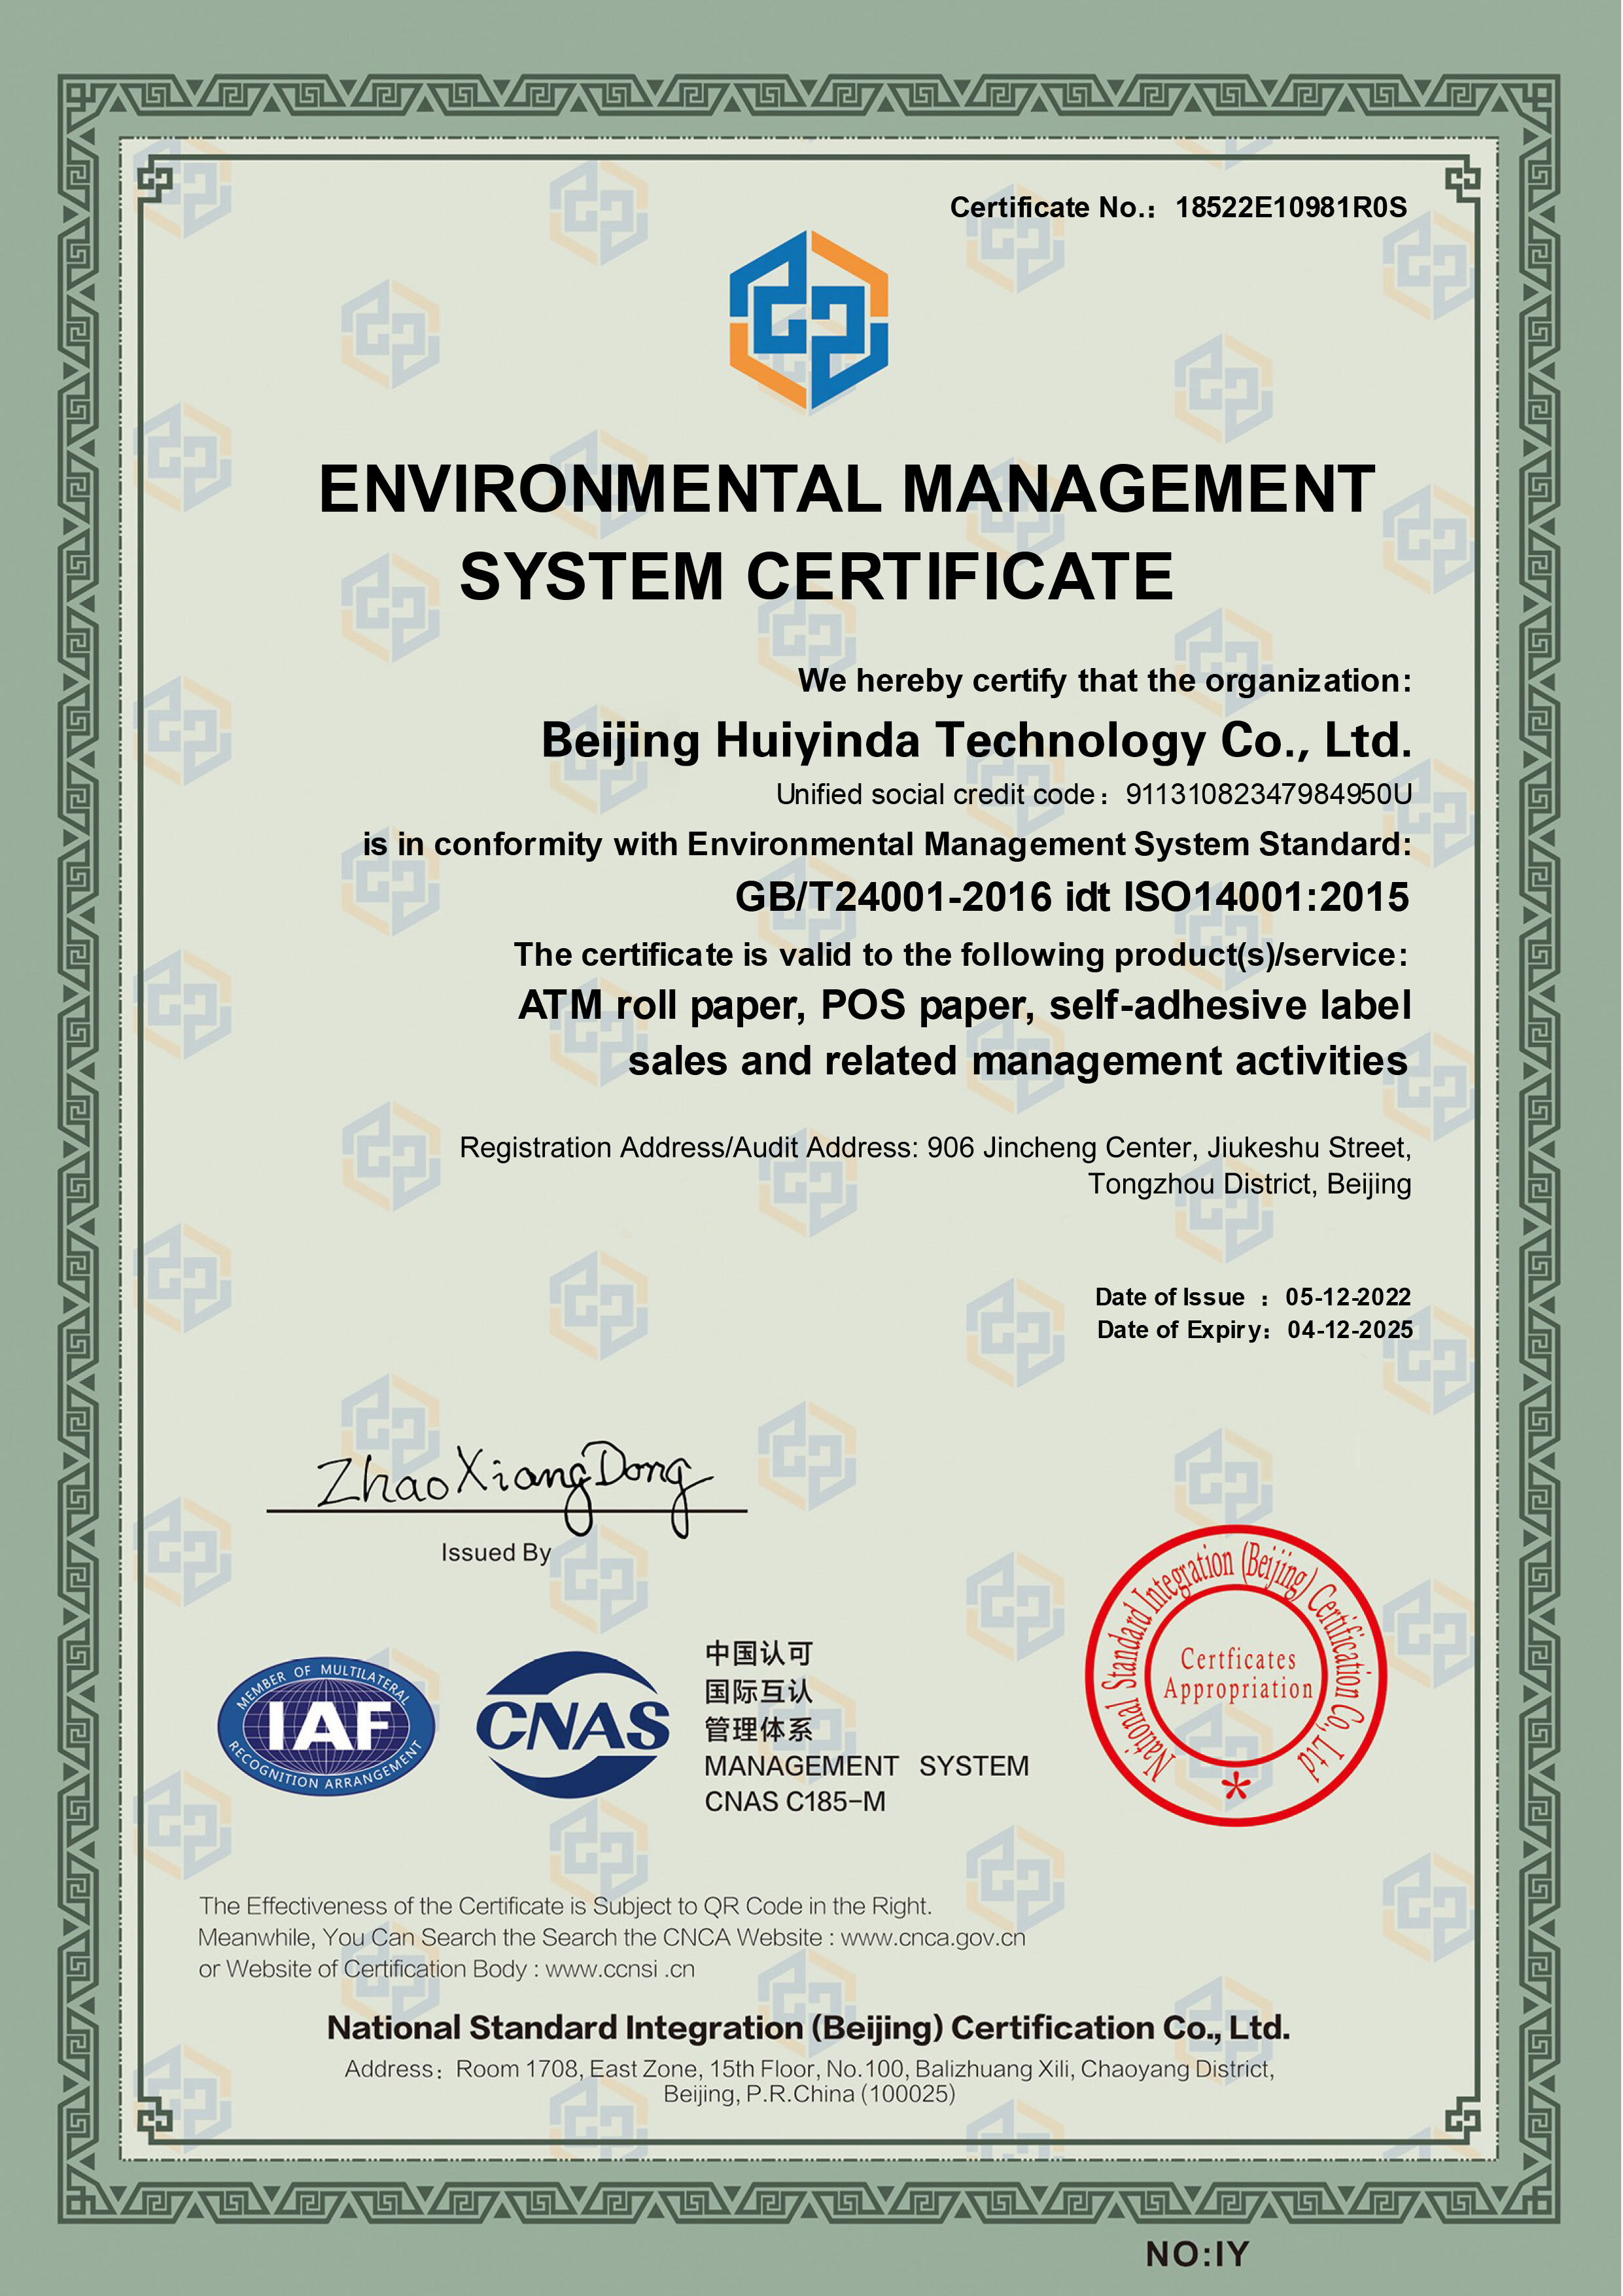Viewport: 1623px width, 2296px height.
Task: Click 'is in conformity with Environmental Management' line
Action: tap(887, 845)
